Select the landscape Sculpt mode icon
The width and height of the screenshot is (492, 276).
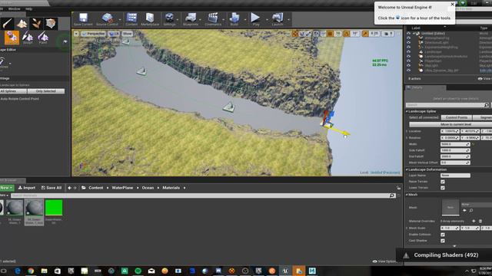[28, 38]
